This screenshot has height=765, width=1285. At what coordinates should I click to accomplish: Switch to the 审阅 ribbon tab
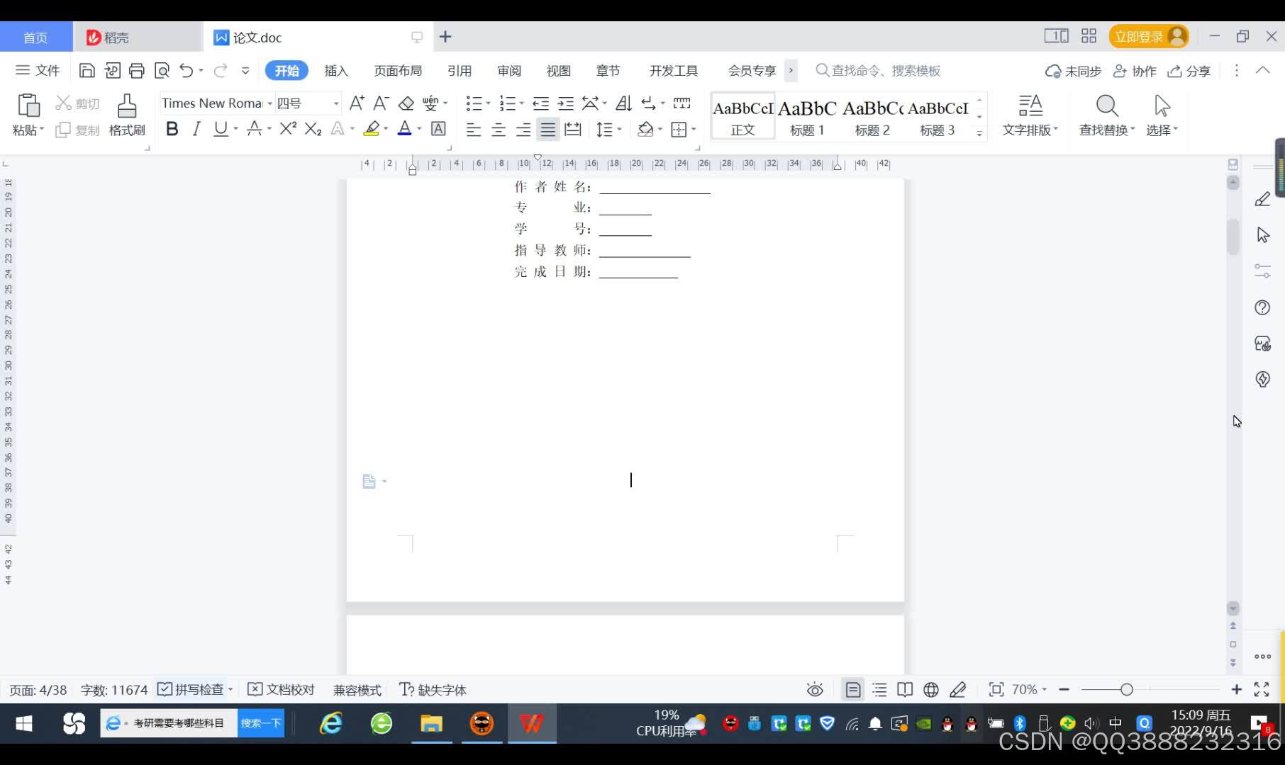click(x=508, y=70)
